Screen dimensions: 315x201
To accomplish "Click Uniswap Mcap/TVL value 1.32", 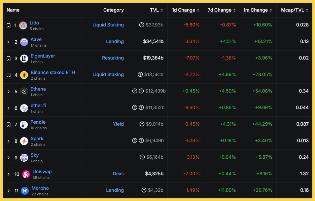I will (304, 174).
